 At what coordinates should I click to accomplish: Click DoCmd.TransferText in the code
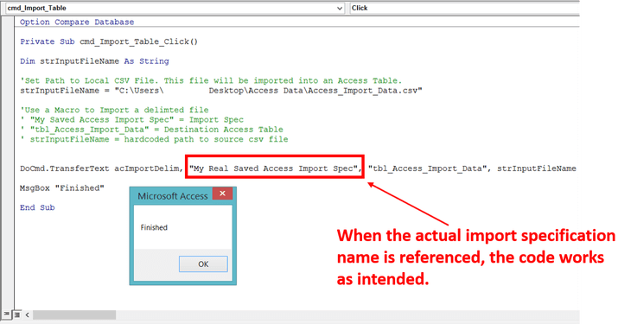pos(64,168)
